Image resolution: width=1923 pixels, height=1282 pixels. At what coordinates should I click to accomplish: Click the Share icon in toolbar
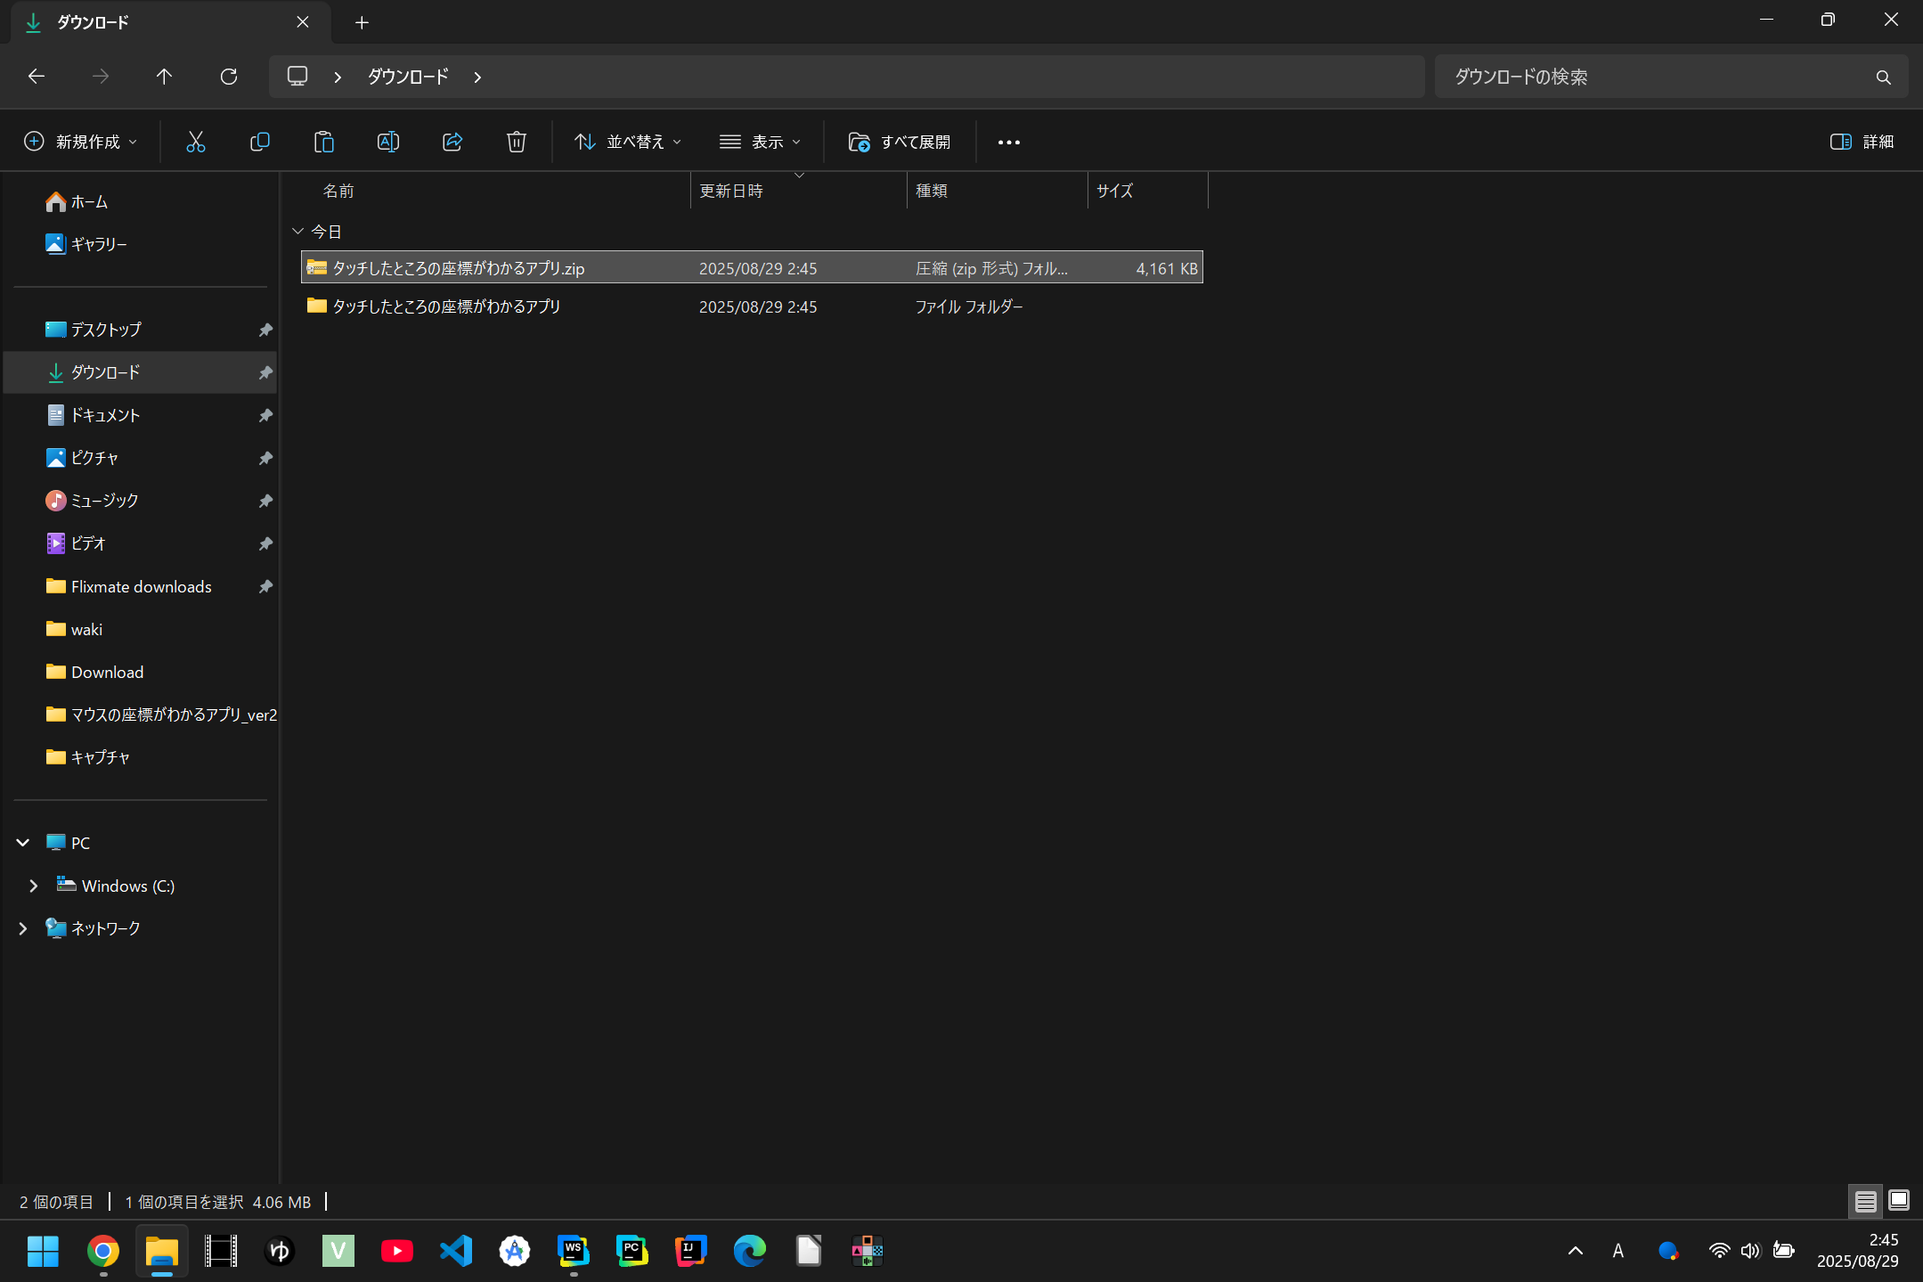[x=452, y=142]
